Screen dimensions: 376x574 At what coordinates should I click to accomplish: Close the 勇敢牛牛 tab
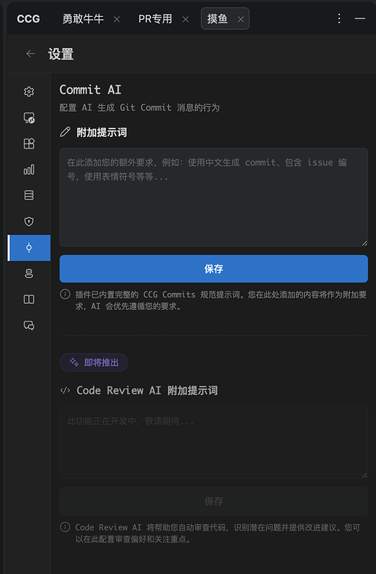(x=117, y=19)
